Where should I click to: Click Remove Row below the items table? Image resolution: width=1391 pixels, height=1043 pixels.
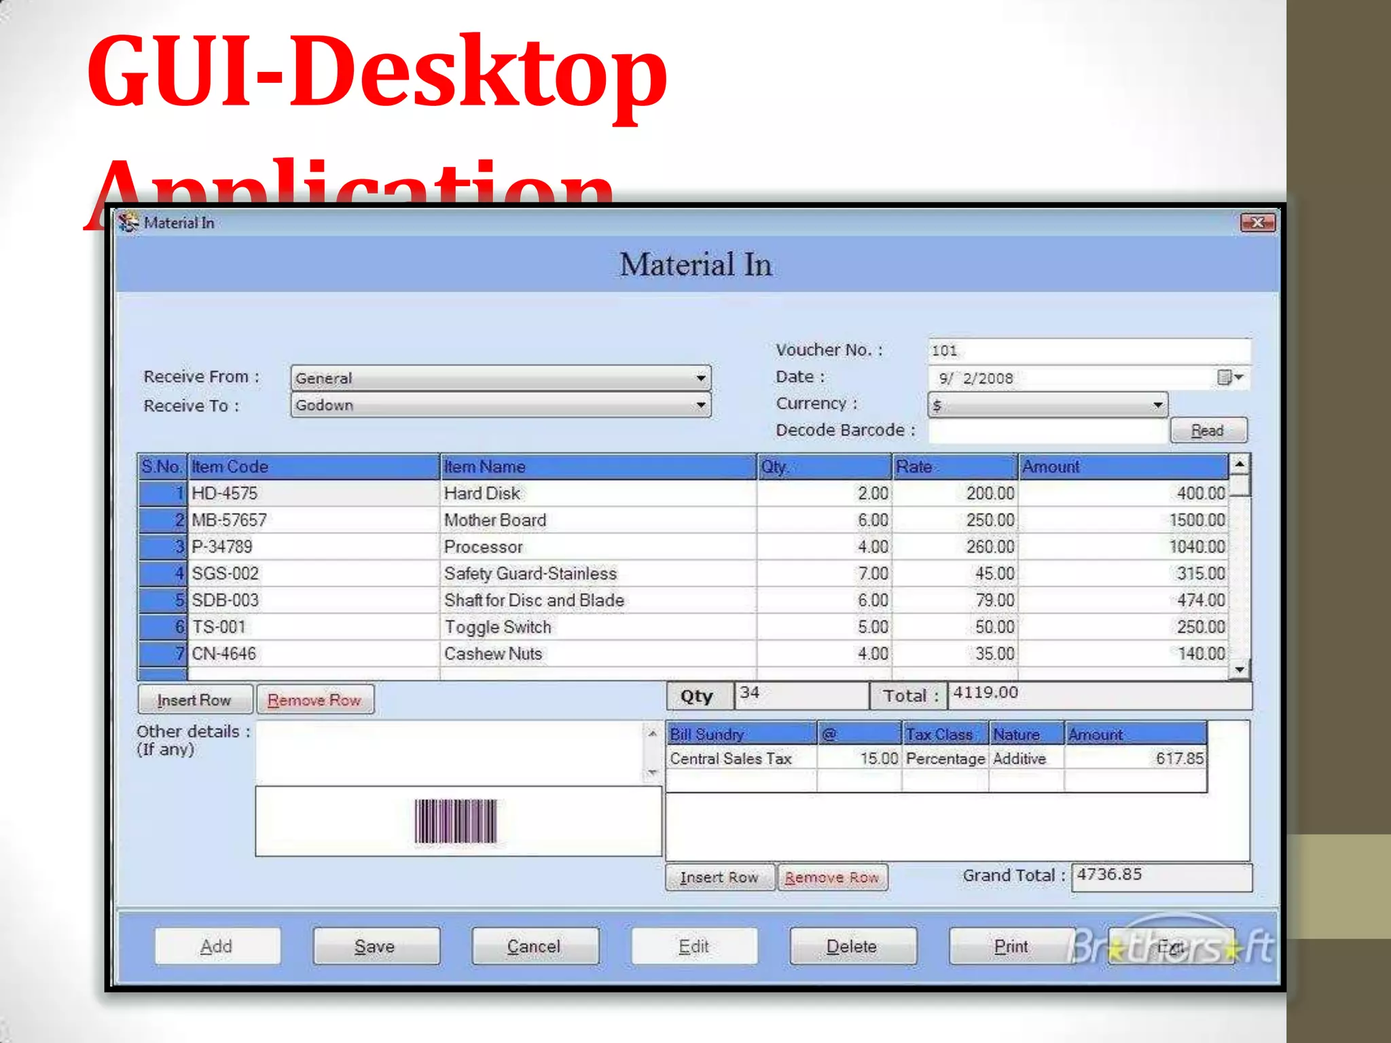[x=314, y=699]
